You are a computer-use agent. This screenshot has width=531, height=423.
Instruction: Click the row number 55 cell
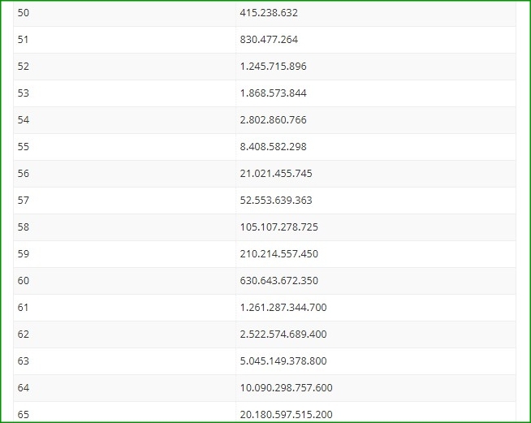124,147
